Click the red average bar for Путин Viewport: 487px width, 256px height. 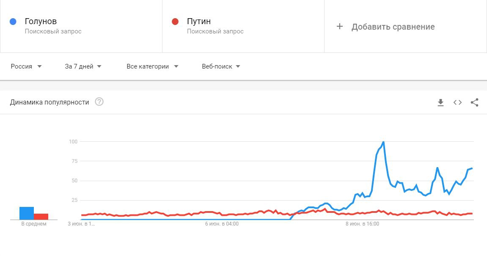(41, 217)
